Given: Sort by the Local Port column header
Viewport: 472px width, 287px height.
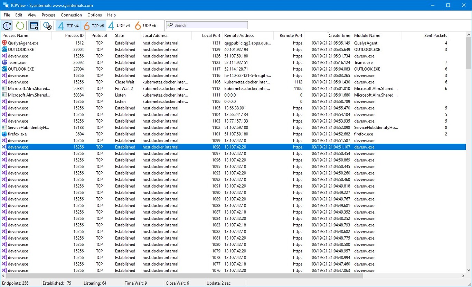Looking at the screenshot, I should click(211, 35).
